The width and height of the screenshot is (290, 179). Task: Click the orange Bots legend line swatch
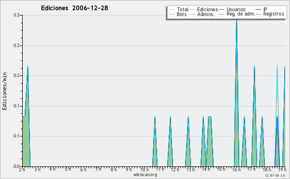(x=172, y=14)
